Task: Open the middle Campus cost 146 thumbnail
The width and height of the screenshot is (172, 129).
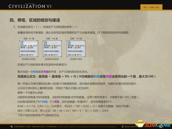Action: coord(52,49)
